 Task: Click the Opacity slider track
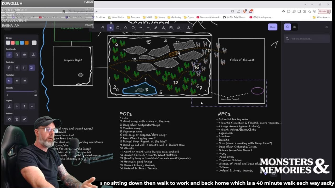[21, 92]
